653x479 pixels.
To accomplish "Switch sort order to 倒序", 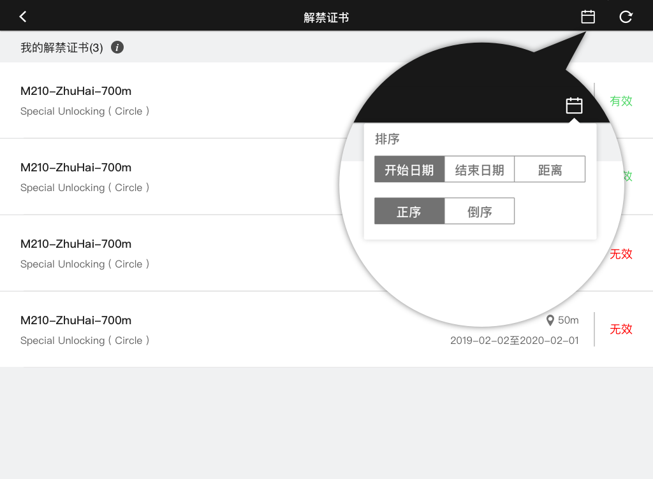I will click(480, 211).
